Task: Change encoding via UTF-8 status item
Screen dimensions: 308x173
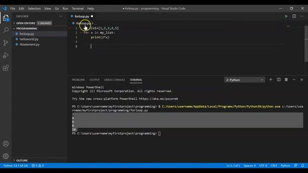Action: (x=263, y=165)
